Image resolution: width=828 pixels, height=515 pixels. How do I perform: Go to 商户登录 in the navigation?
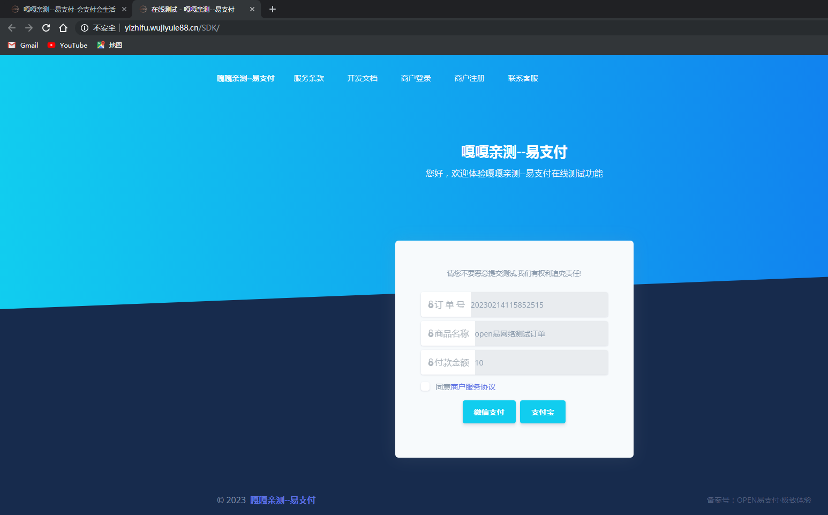tap(416, 78)
